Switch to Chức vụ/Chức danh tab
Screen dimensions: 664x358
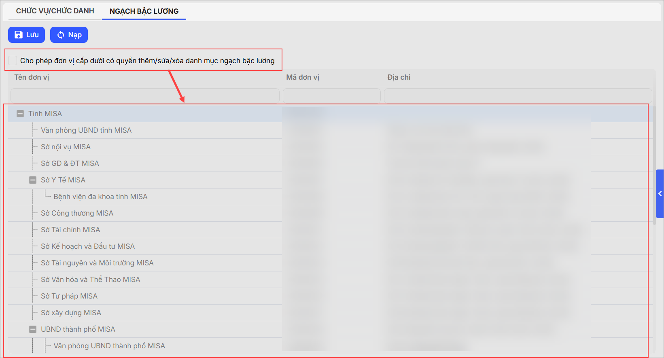tap(55, 11)
